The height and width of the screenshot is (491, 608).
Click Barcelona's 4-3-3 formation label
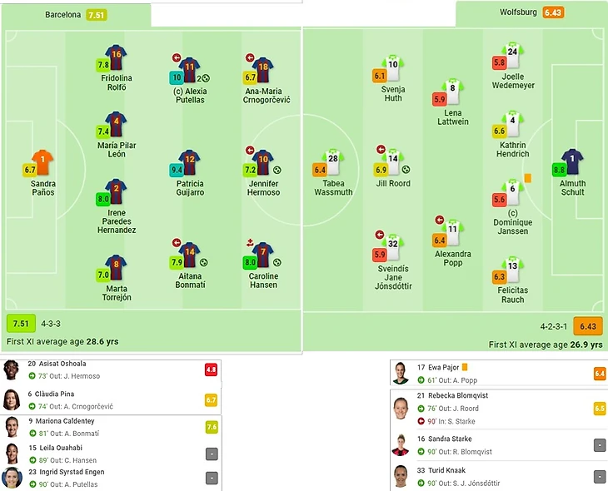[x=52, y=323]
